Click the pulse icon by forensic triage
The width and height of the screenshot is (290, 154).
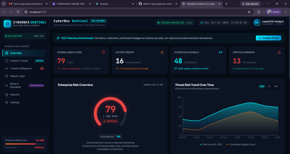pos(117,68)
